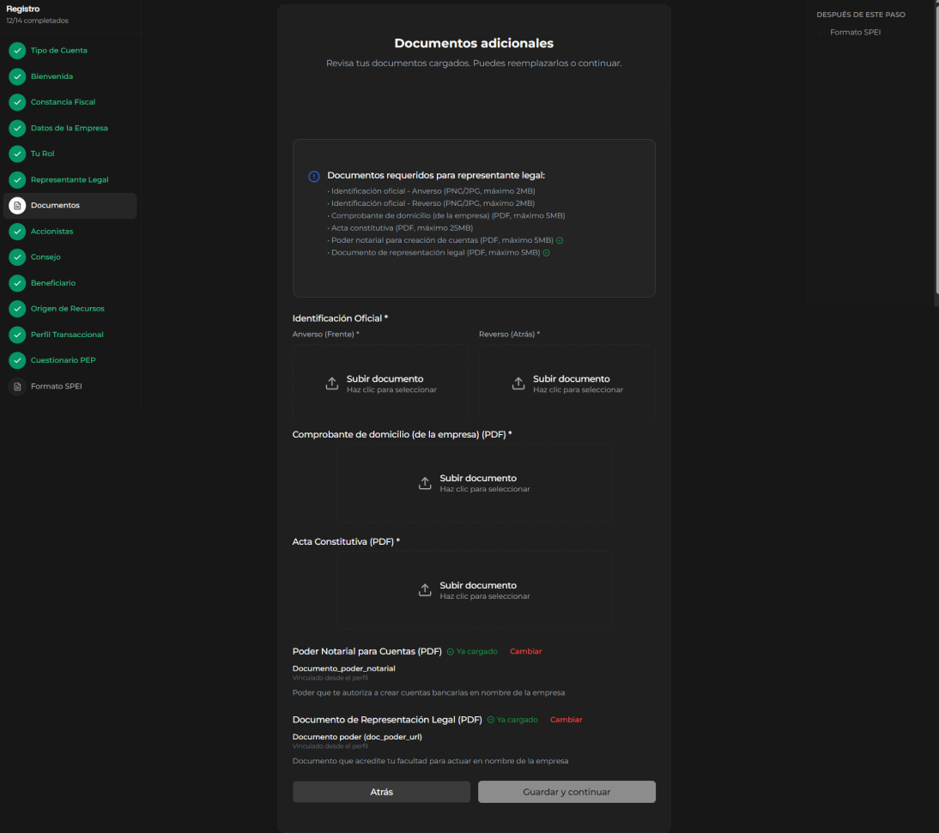The width and height of the screenshot is (939, 833).
Task: Click the Consejo step label
Action: [45, 257]
